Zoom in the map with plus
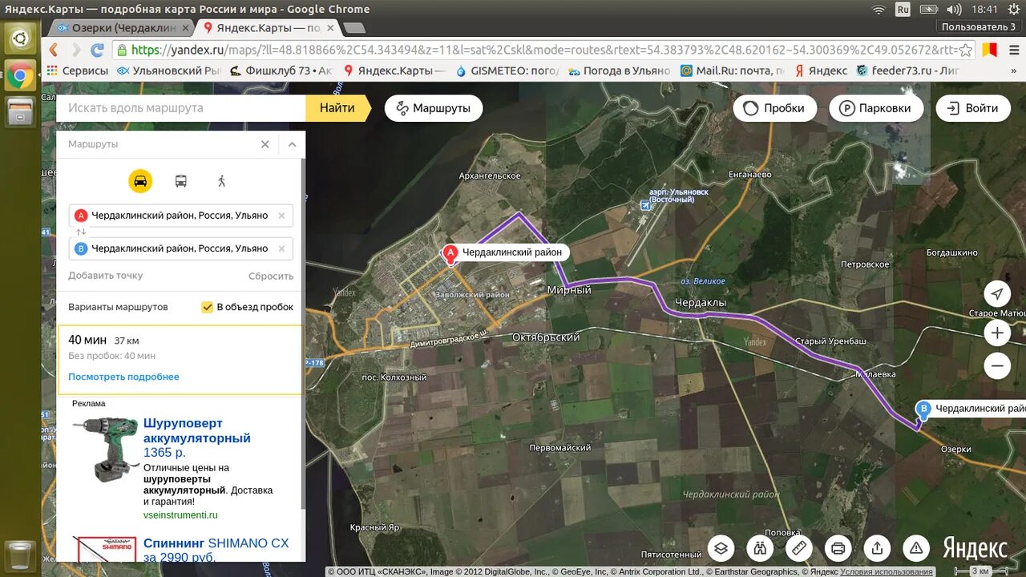Image resolution: width=1026 pixels, height=577 pixels. 996,333
